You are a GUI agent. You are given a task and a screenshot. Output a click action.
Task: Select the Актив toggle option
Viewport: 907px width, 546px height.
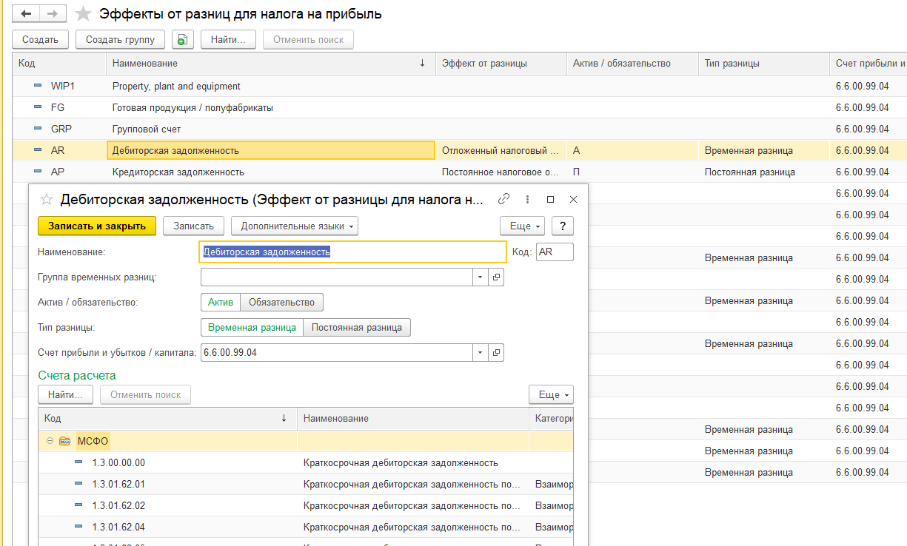click(x=221, y=302)
